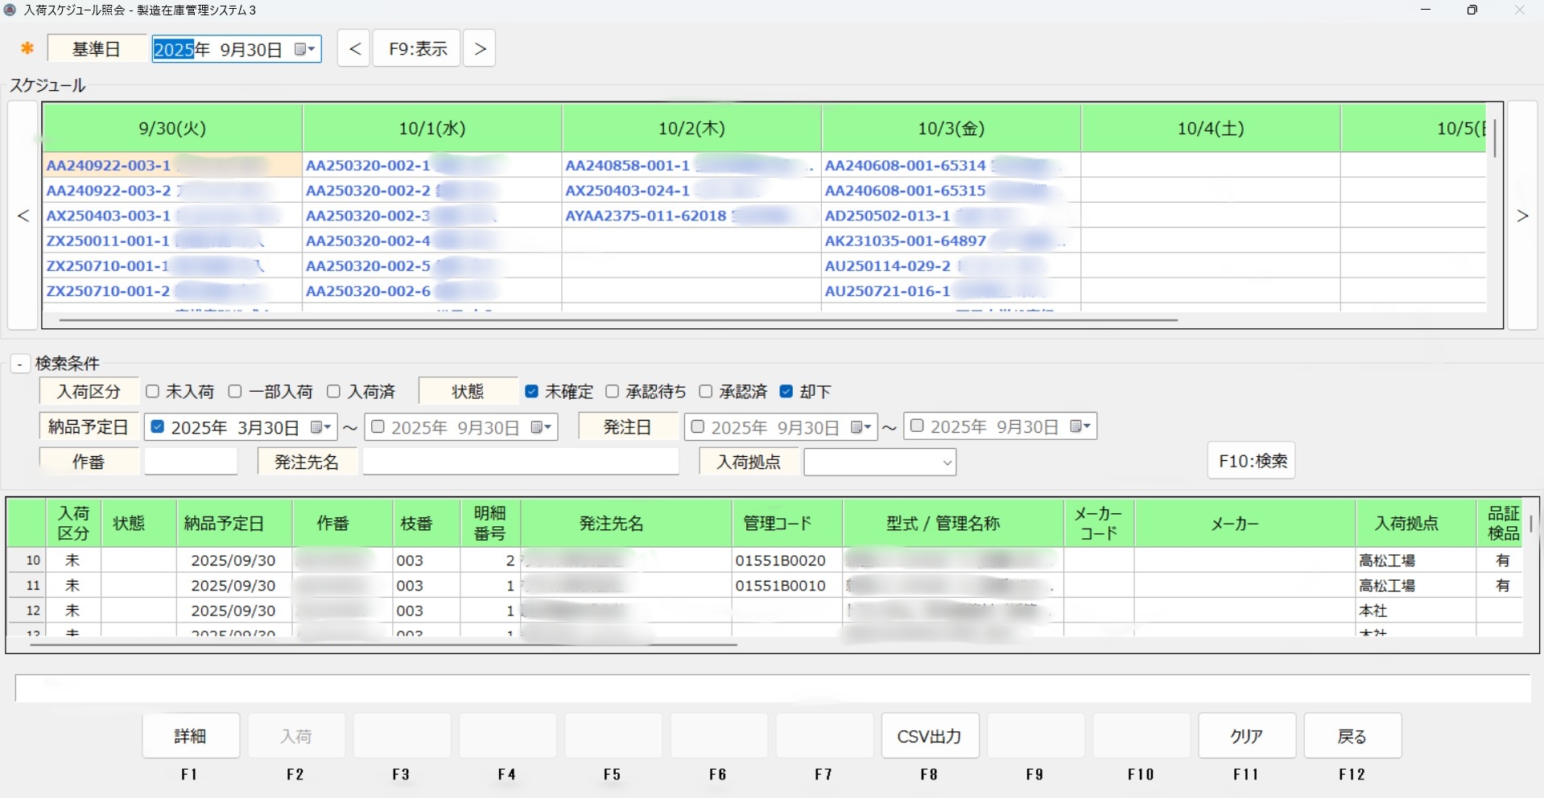Open calendar for 納品予定日 start date
1544x798 pixels.
click(x=320, y=427)
